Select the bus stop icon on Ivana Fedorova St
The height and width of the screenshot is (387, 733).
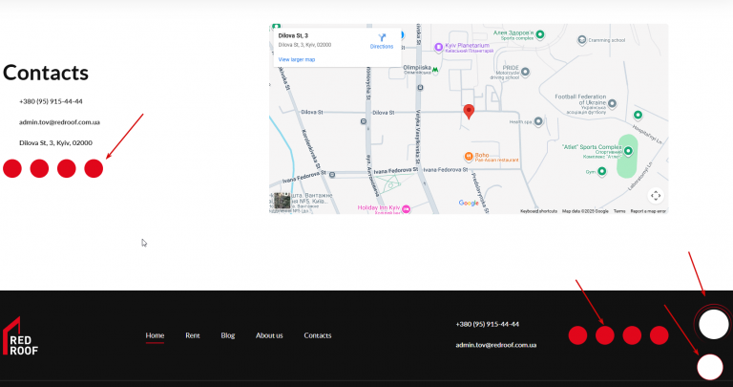click(x=332, y=175)
